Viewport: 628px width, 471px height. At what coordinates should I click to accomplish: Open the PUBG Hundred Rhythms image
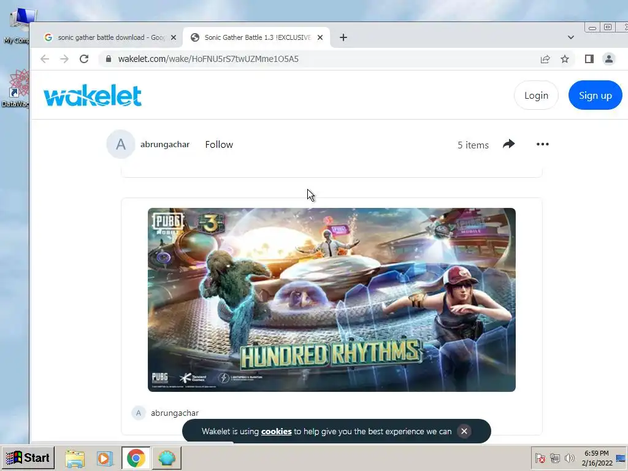coord(332,299)
